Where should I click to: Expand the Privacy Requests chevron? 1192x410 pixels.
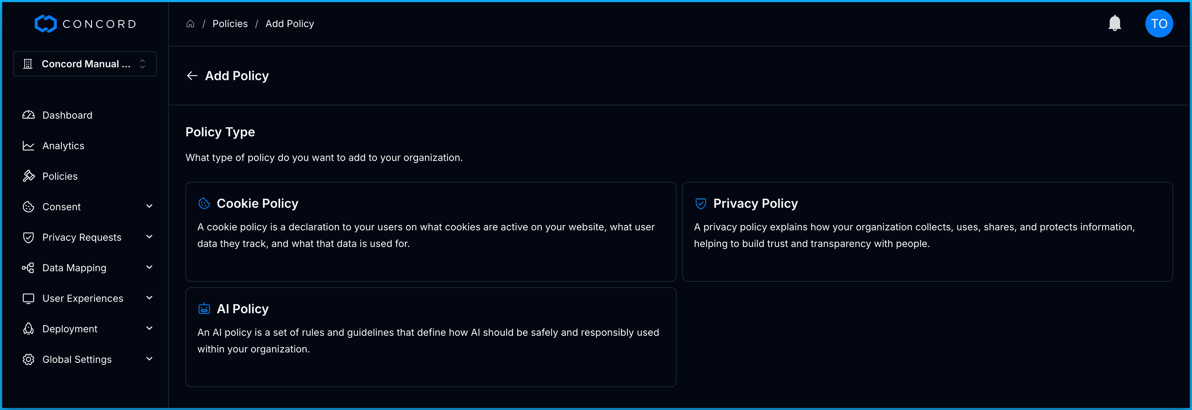coord(149,237)
